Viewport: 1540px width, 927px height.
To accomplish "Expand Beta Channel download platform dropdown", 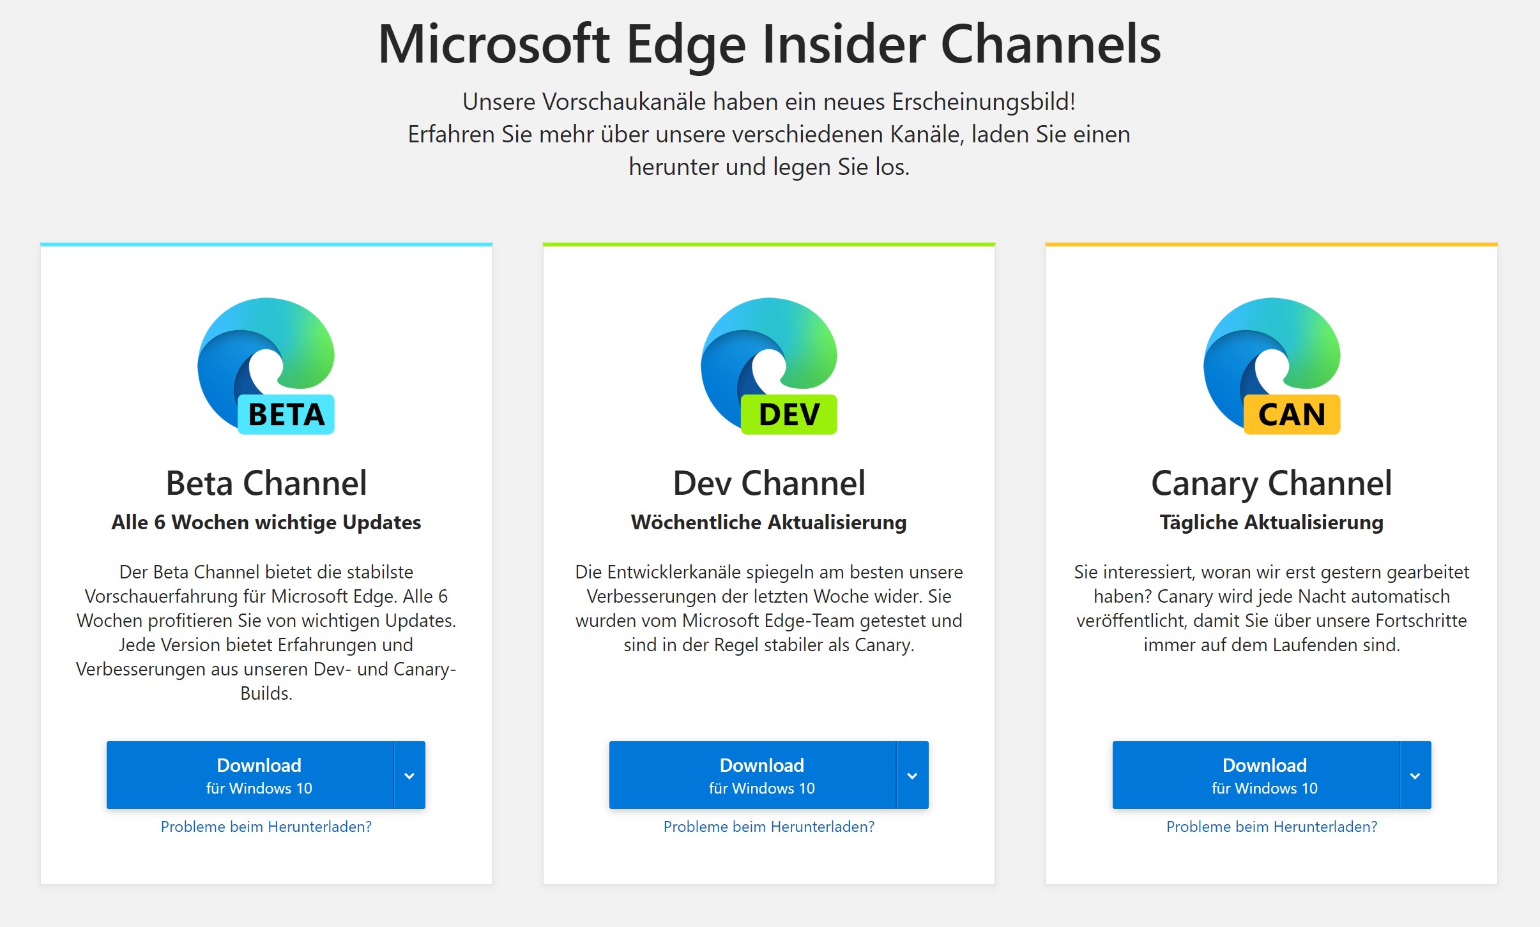I will 409,775.
